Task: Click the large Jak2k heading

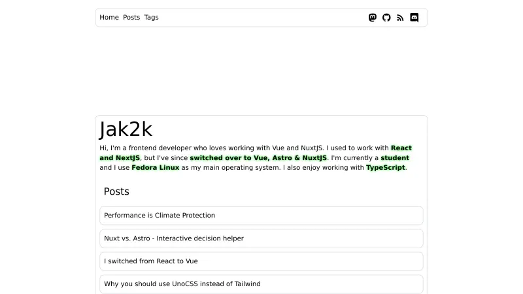Action: click(126, 129)
